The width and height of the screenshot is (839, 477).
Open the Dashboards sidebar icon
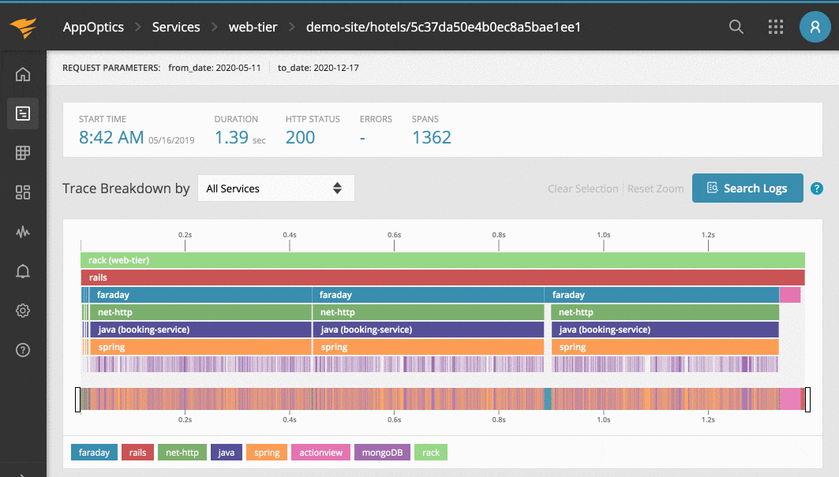tap(22, 192)
